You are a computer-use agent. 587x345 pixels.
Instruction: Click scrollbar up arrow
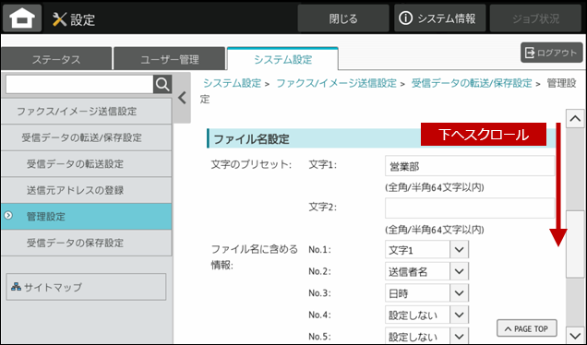pyautogui.click(x=575, y=119)
